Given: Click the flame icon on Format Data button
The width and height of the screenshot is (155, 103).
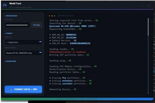Looking at the screenshot, I should [12, 89].
